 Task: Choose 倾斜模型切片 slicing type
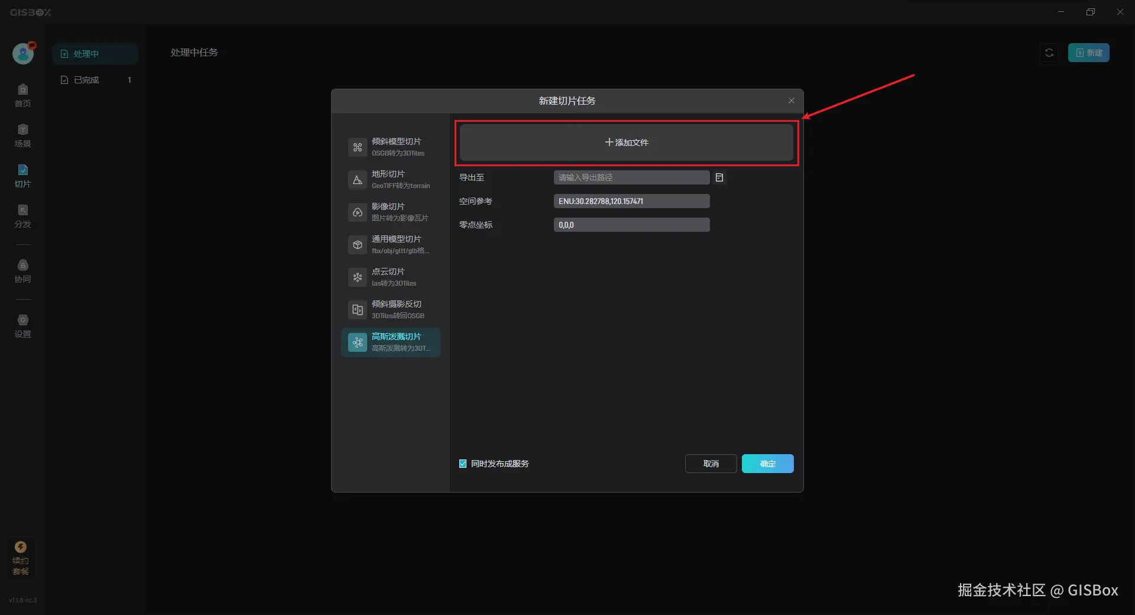pyautogui.click(x=391, y=147)
